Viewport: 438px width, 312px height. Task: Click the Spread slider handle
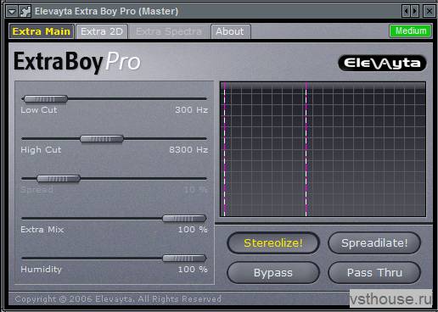59,179
